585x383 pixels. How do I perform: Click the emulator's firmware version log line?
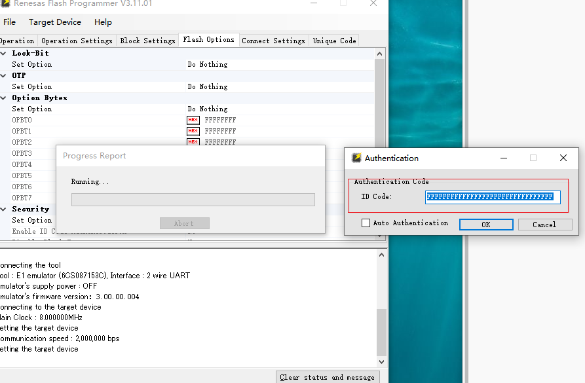[x=69, y=297]
